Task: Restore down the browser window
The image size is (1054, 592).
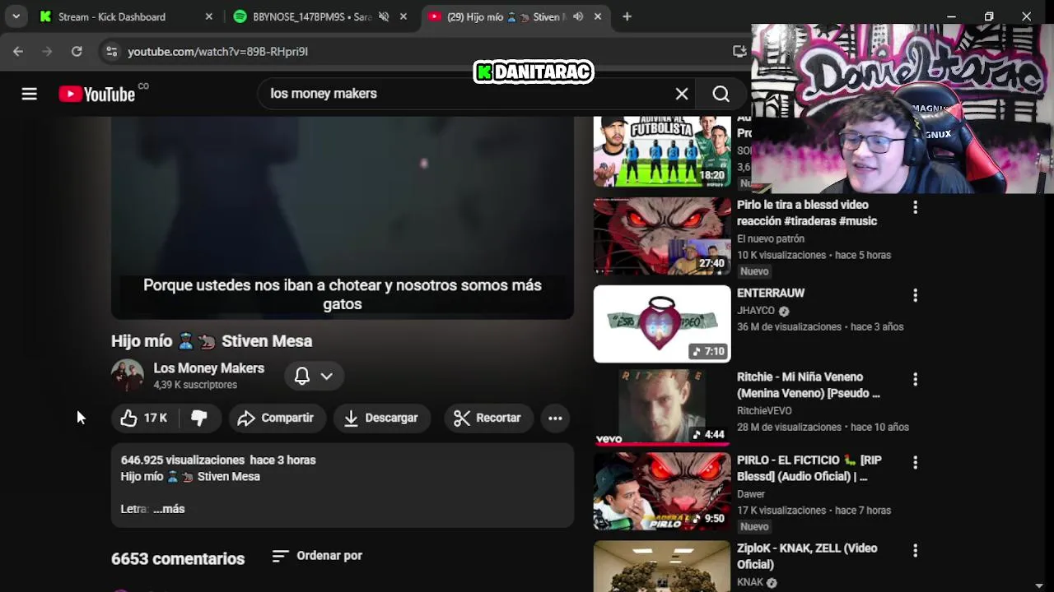Action: point(989,16)
